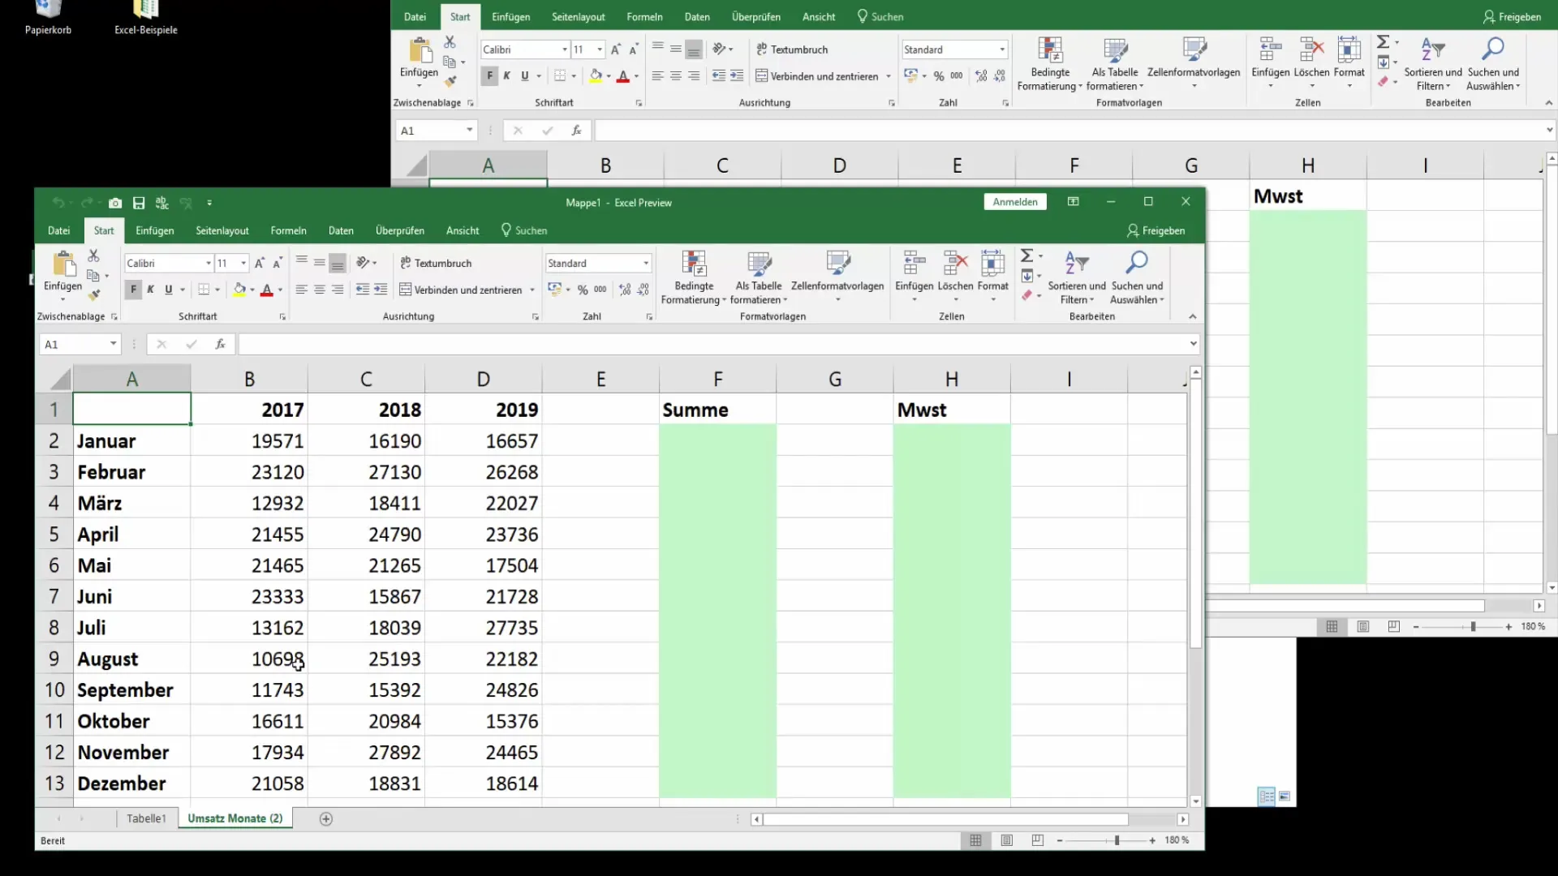This screenshot has height=876, width=1558.
Task: Open font size 11 dropdown in Mappe1
Action: [243, 263]
